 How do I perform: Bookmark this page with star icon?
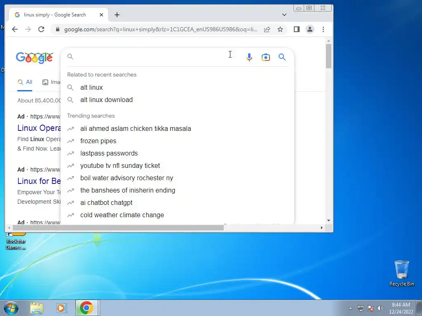pyautogui.click(x=280, y=29)
